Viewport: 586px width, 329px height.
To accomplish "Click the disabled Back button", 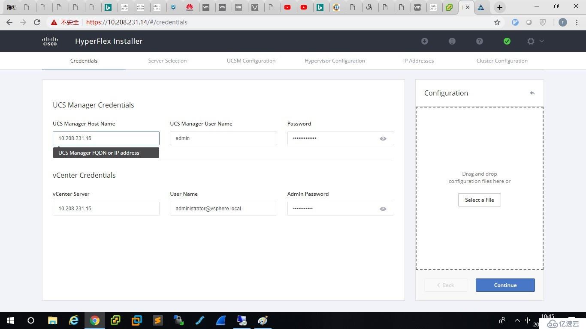I will point(446,285).
